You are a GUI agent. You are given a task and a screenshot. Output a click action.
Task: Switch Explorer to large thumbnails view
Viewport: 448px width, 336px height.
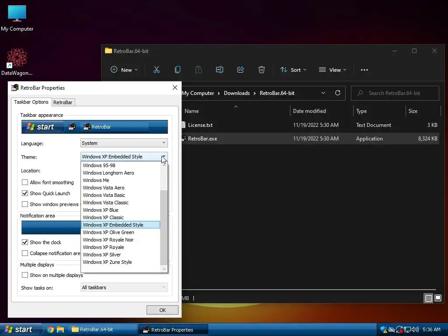pos(438,298)
